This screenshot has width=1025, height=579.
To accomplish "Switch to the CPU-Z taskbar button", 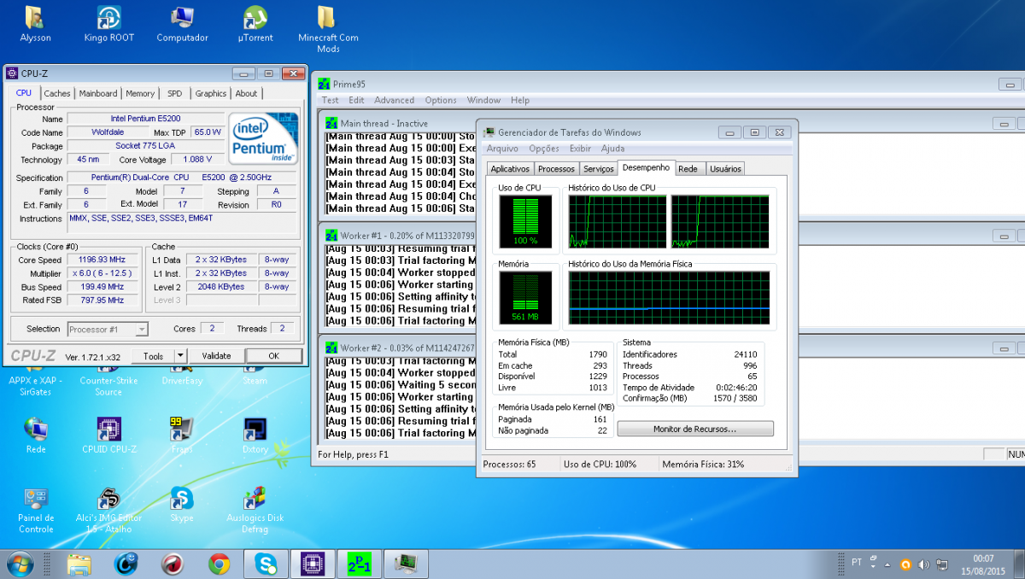I will click(313, 564).
